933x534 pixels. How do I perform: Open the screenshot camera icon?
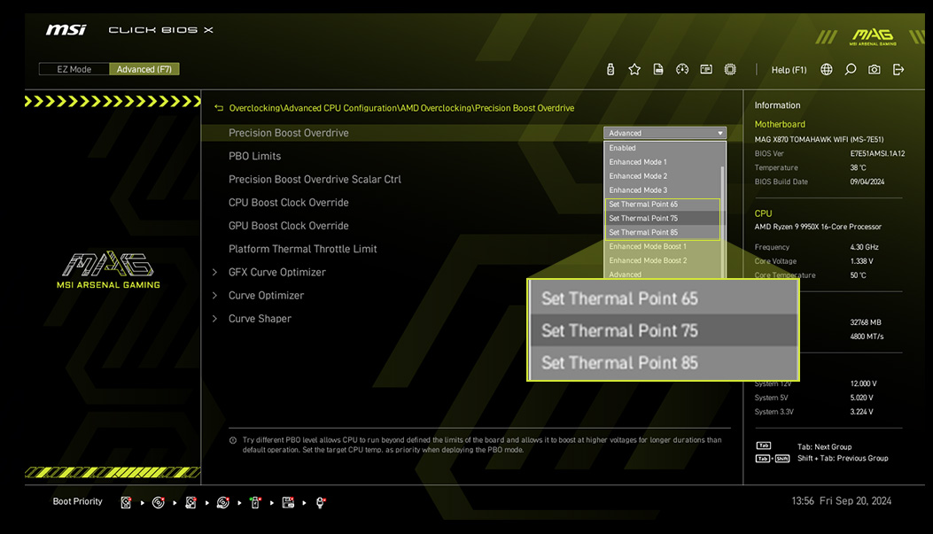pyautogui.click(x=875, y=69)
